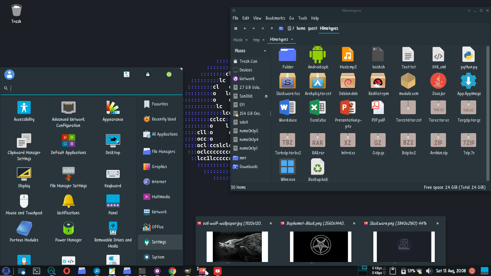Screen dimensions: 491x276
Task: Select the Recently Used category
Action: tap(160, 119)
